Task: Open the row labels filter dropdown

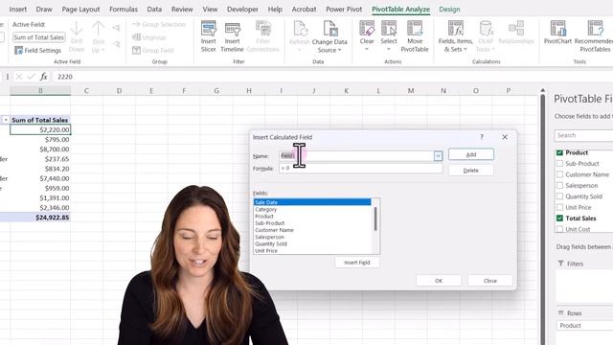Action: click(6, 120)
